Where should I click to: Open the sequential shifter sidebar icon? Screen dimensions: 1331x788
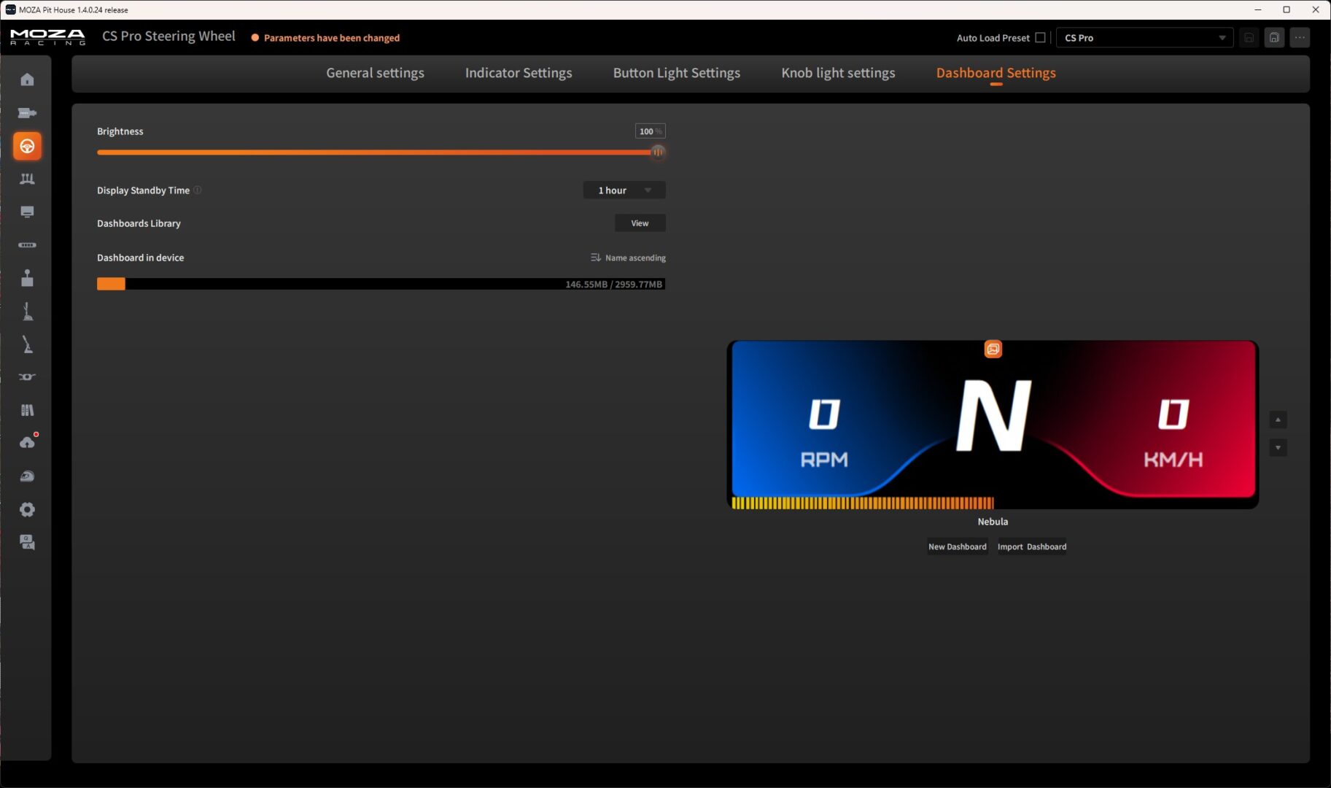coord(27,312)
